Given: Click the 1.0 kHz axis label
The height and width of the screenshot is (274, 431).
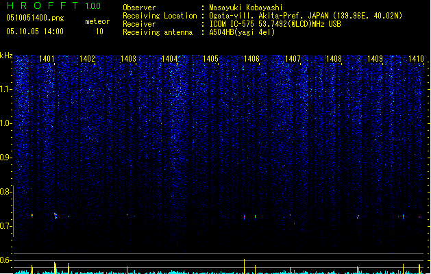Looking at the screenshot, I should 5,123.
